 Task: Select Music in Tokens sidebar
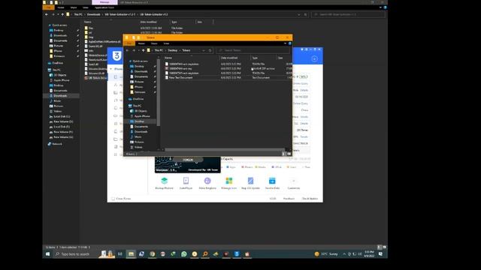[x=138, y=136]
